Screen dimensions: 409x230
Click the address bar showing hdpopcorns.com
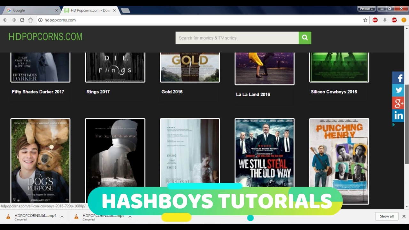202,20
